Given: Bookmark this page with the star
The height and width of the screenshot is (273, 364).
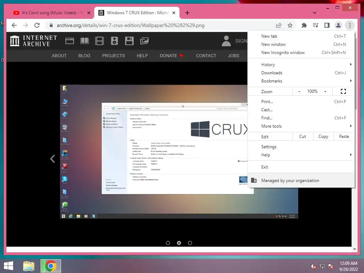Looking at the screenshot, I should point(290,25).
